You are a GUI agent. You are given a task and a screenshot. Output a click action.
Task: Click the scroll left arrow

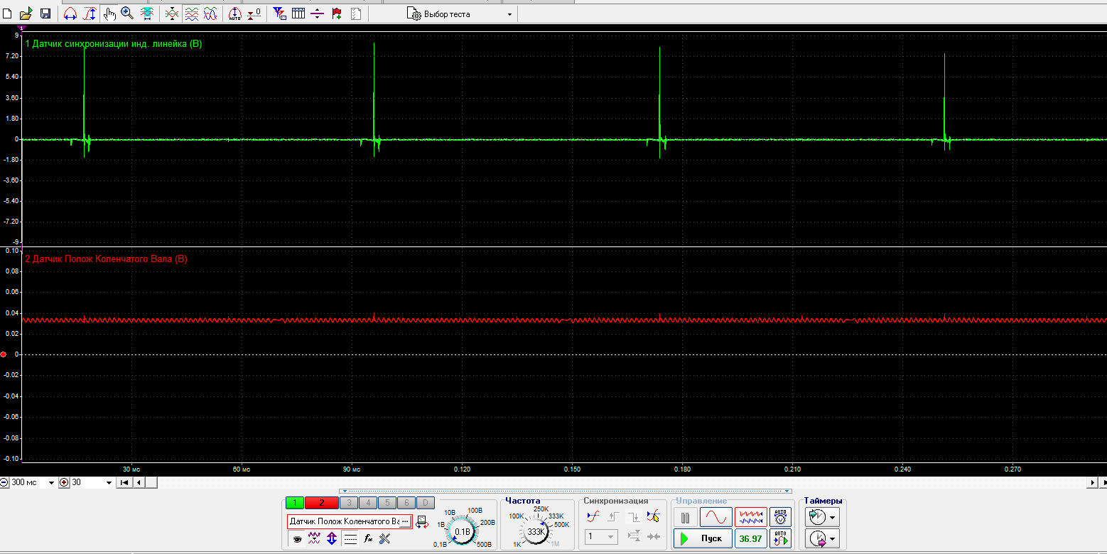tap(138, 483)
